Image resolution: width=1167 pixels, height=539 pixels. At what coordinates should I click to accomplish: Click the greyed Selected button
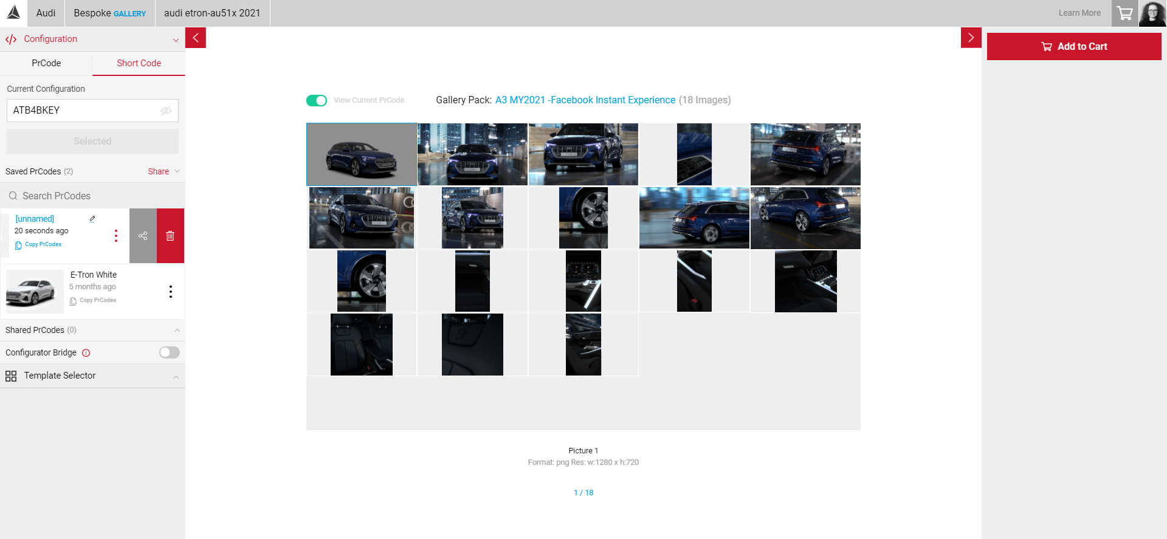click(92, 141)
